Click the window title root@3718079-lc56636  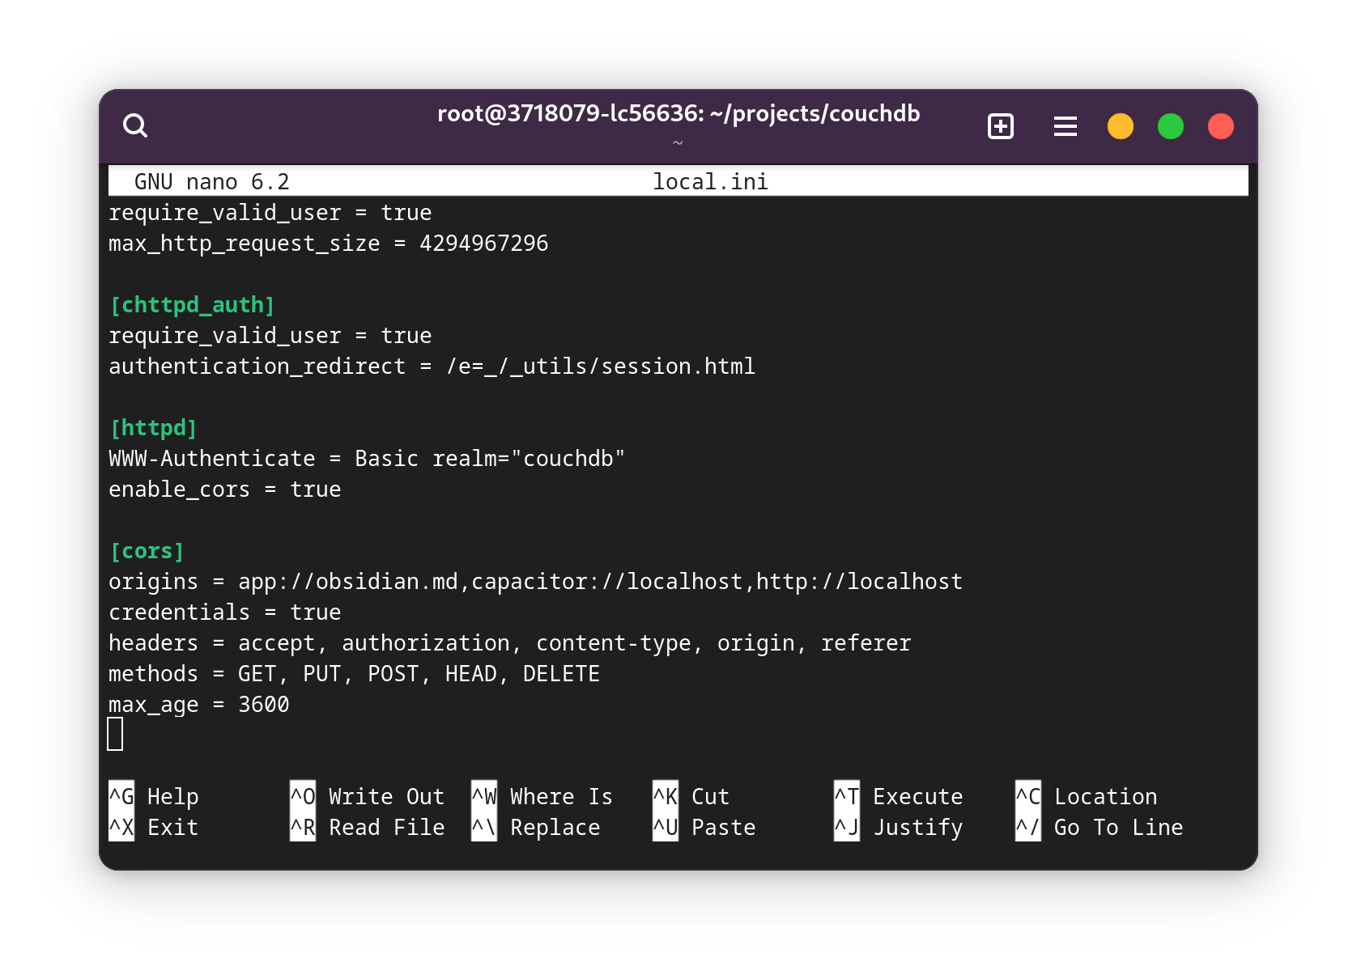point(678,113)
